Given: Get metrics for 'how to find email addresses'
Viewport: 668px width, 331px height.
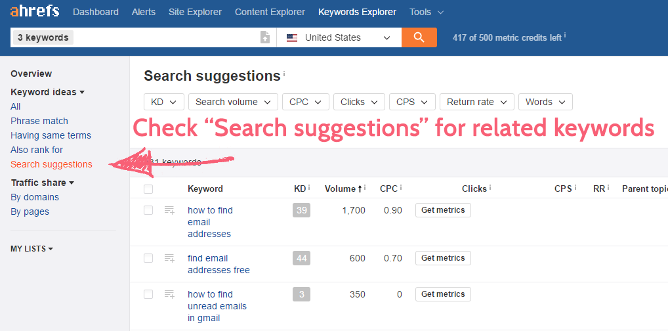Looking at the screenshot, I should [x=443, y=210].
